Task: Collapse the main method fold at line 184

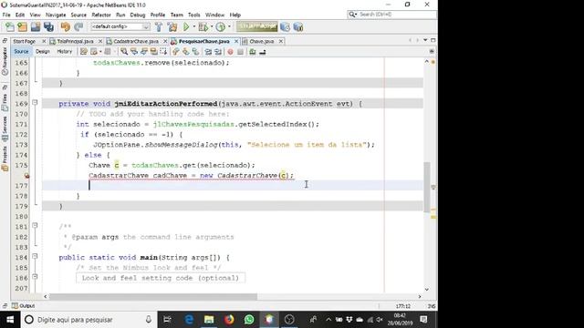Action: click(35, 256)
